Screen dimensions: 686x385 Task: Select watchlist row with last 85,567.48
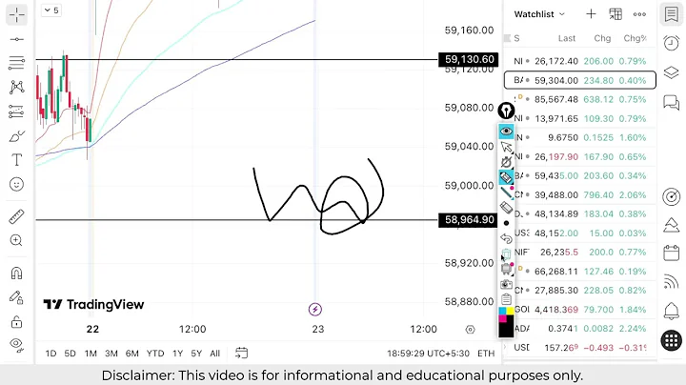[580, 99]
